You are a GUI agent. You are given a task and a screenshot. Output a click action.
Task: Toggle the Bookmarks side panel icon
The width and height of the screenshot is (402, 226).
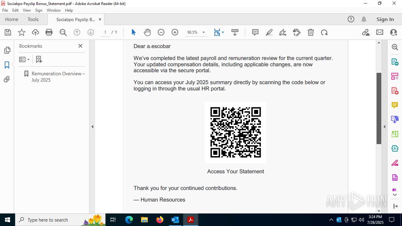[x=7, y=65]
